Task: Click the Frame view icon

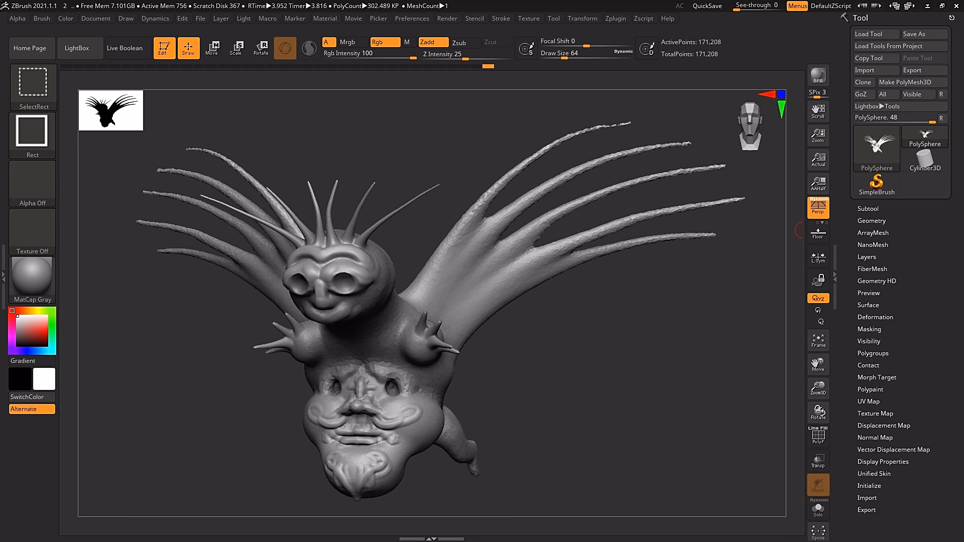Action: (818, 340)
